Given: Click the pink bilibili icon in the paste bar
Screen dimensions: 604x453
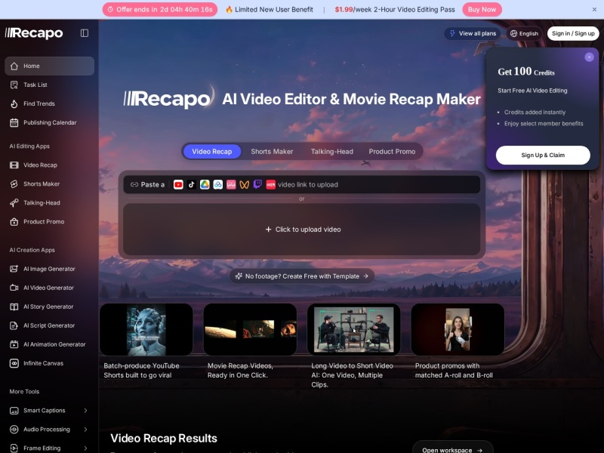Looking at the screenshot, I should (x=231, y=184).
